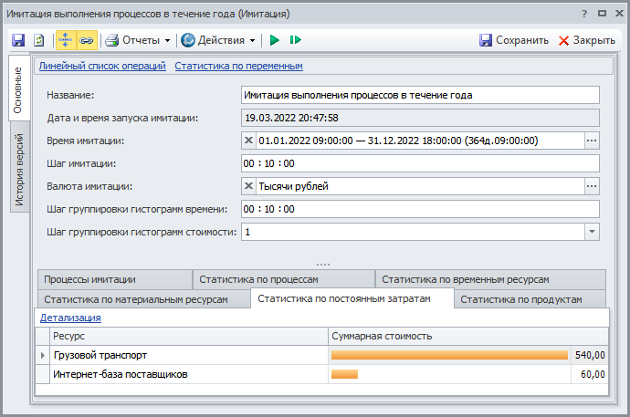Clear the Время имитации field with X

click(x=249, y=141)
